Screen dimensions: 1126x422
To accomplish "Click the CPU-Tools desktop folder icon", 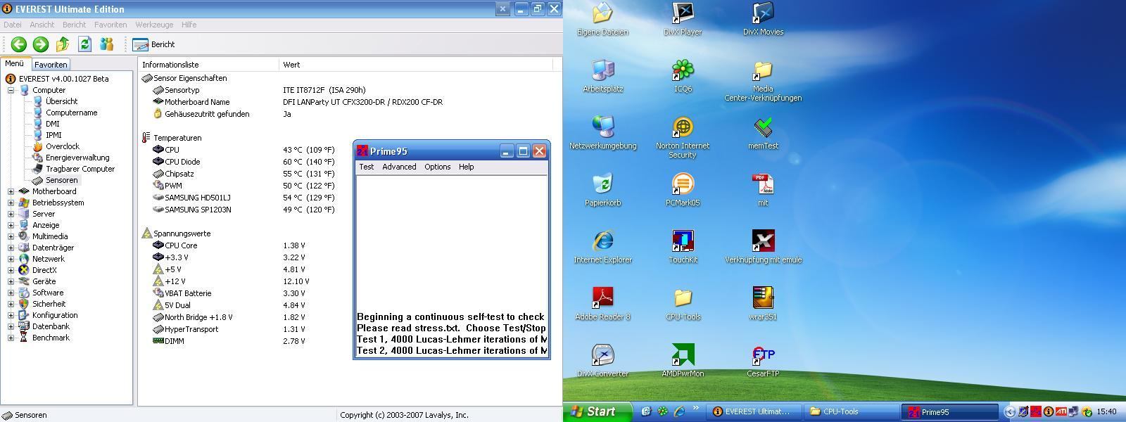I will (x=683, y=304).
